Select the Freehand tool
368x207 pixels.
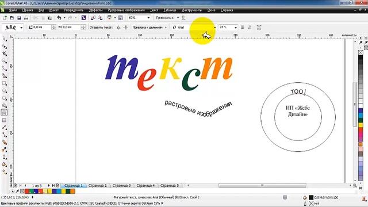point(4,68)
